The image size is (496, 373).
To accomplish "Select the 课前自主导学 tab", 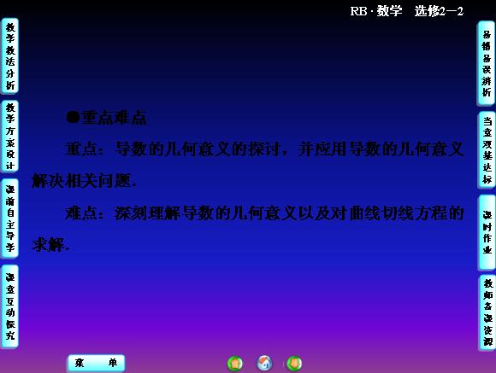I will tap(10, 219).
